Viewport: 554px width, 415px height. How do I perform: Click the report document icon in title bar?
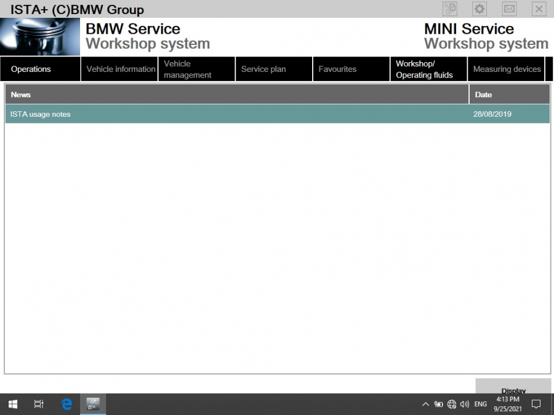click(449, 9)
